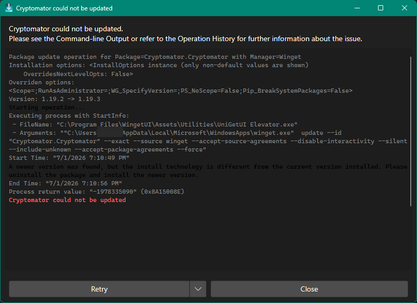Click the 'FileName' line with UniGetUI Elevator.exe

tap(155, 124)
